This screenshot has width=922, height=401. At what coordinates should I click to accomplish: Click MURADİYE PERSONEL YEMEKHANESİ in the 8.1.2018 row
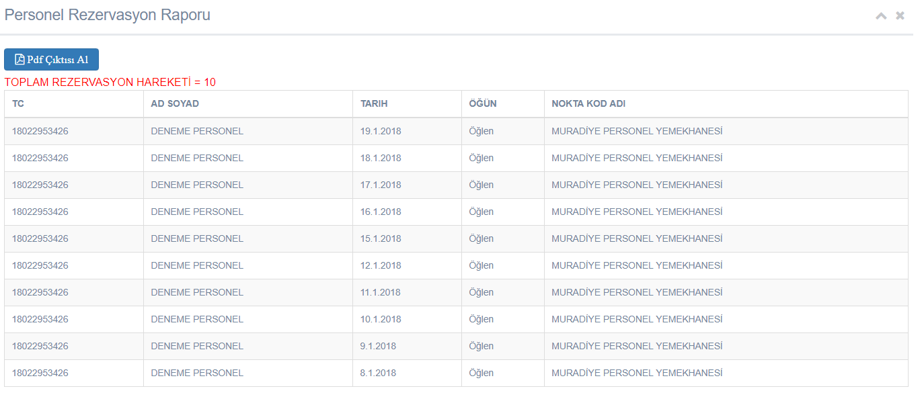(637, 373)
